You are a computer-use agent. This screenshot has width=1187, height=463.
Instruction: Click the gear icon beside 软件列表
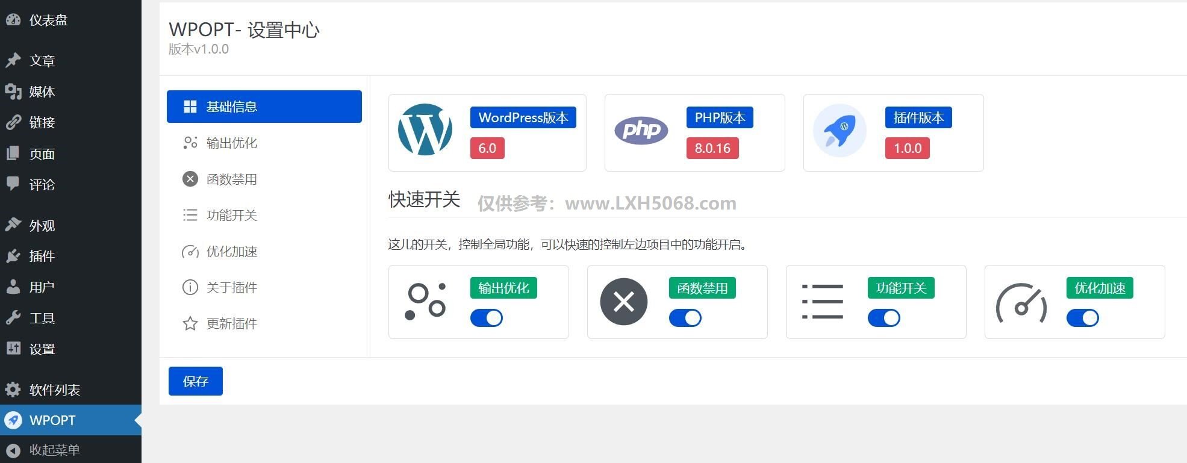[x=13, y=390]
